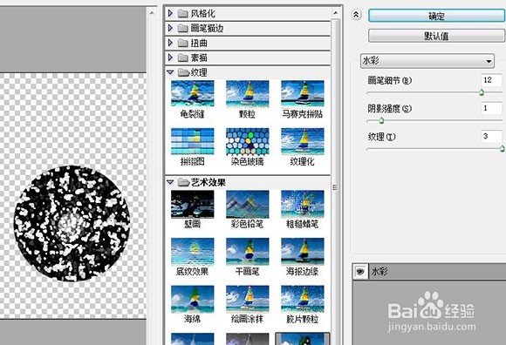Click the filter list scrollbar thumb
Screen dimensions: 506x345
pos(335,186)
